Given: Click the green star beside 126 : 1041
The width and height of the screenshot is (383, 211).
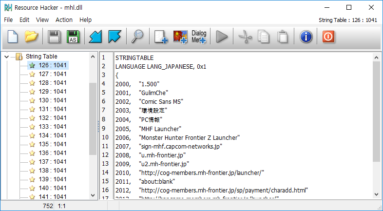Looking at the screenshot, I should coord(32,65).
